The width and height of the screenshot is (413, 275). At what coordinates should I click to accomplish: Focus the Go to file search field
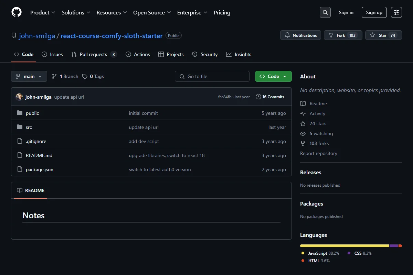(x=212, y=76)
